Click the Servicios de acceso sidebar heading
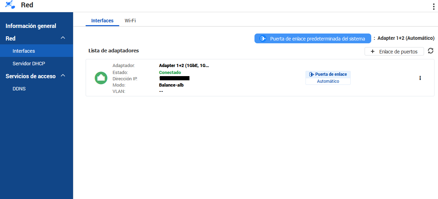Viewport: 438px width, 199px height. pos(30,76)
